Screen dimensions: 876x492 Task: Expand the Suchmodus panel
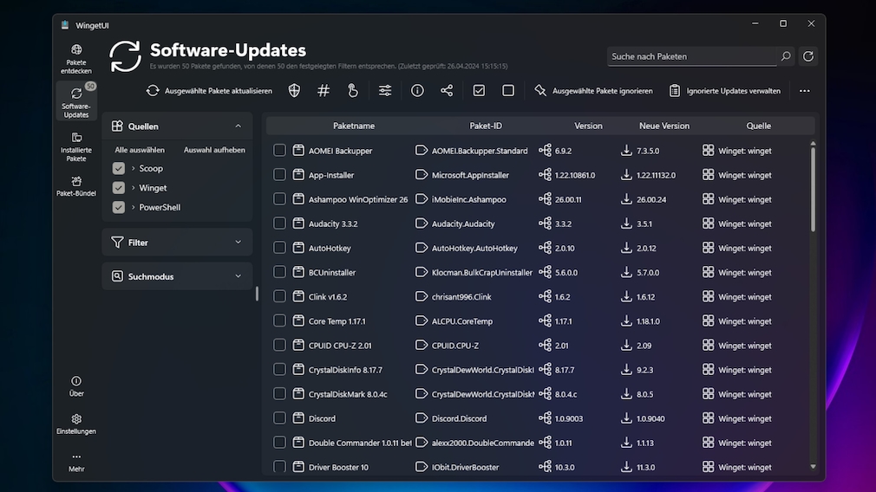point(177,276)
